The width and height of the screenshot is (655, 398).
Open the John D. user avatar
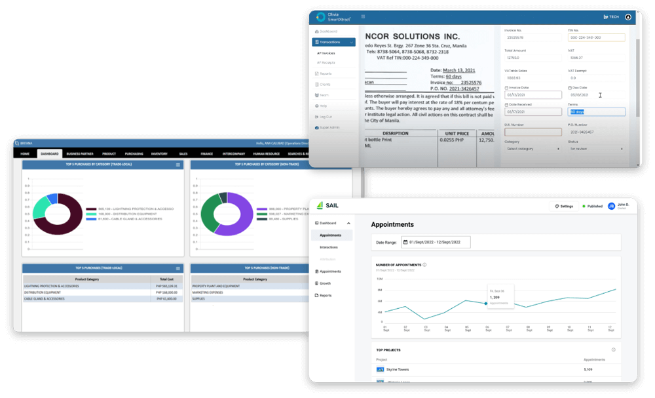[x=611, y=206]
